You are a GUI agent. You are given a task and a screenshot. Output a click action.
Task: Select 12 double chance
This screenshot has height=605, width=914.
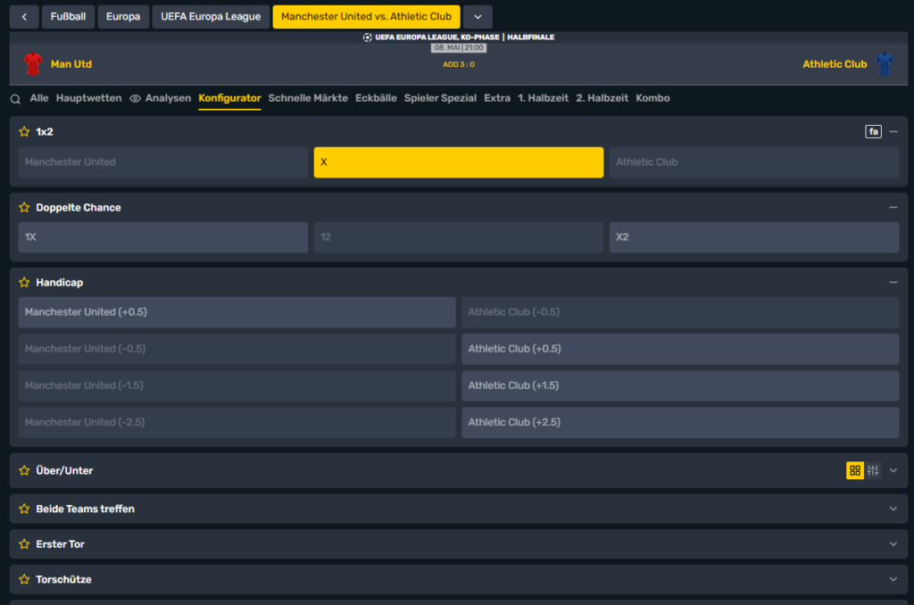click(459, 237)
